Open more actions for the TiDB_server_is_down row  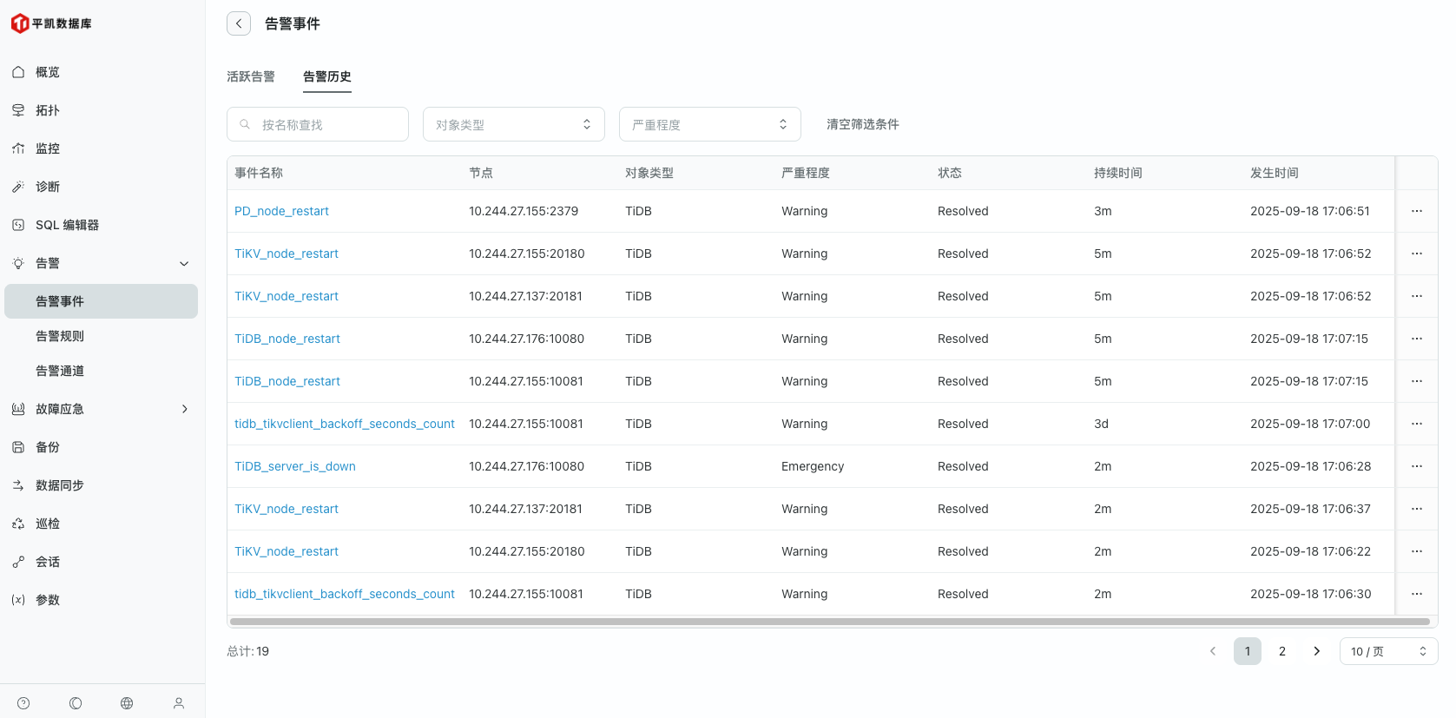pos(1416,466)
